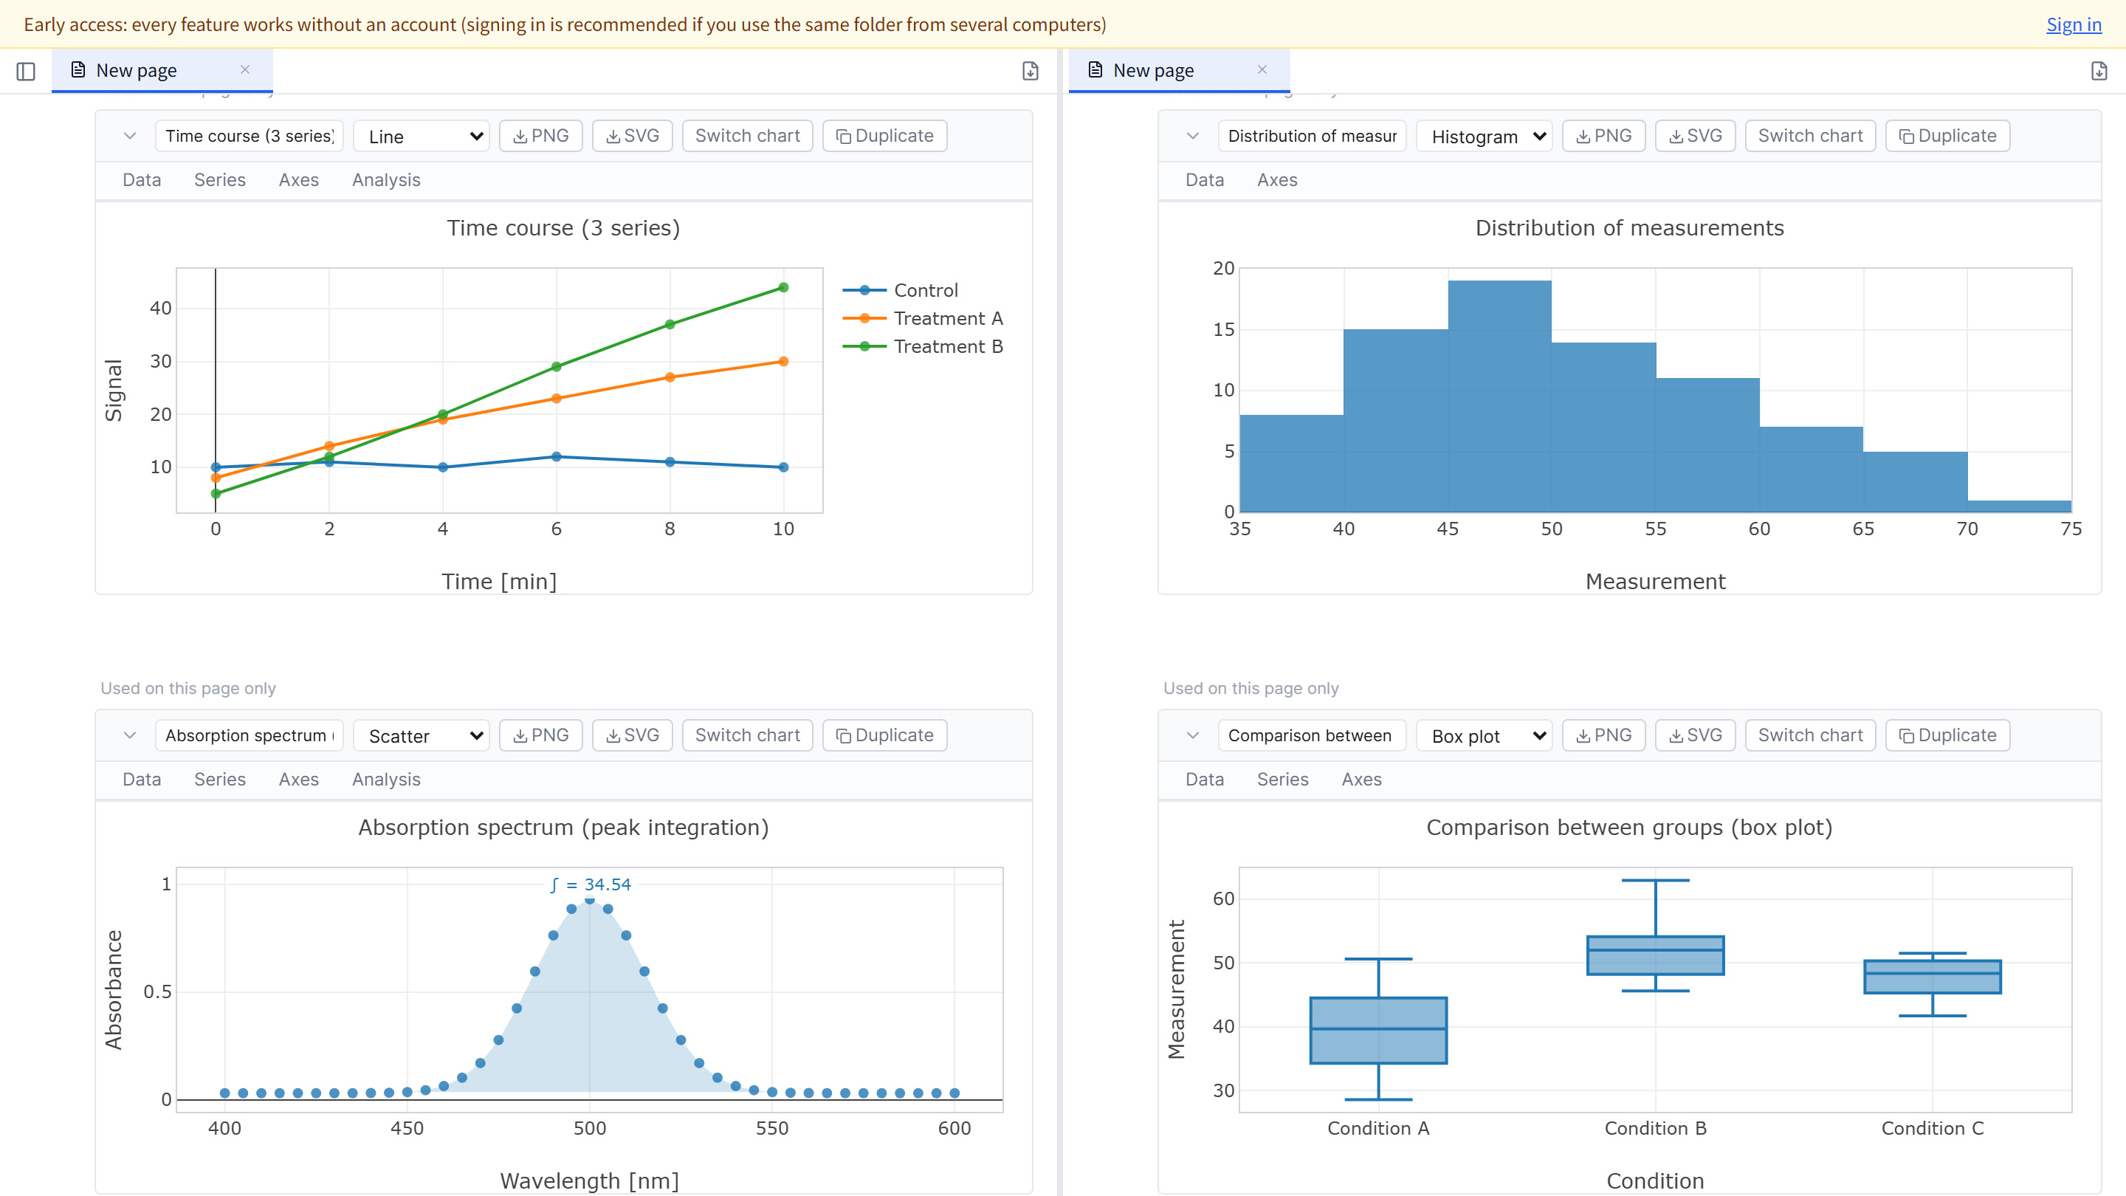Viewport: 2126px width, 1196px height.
Task: Click the left pane page export icon
Action: click(1030, 71)
